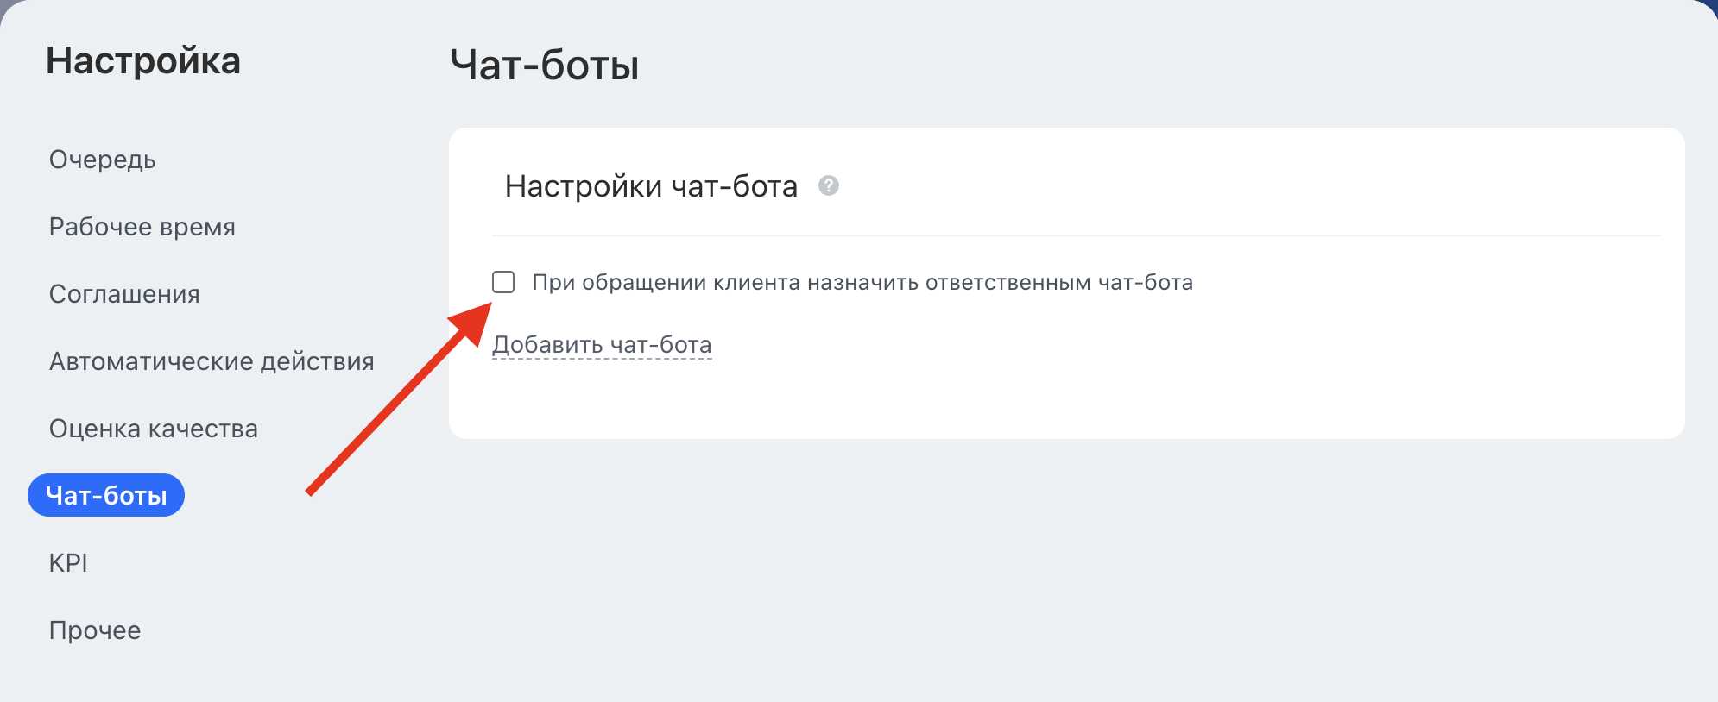Switch to 'Оценка качества' settings
Image resolution: width=1718 pixels, height=702 pixels.
click(x=154, y=429)
